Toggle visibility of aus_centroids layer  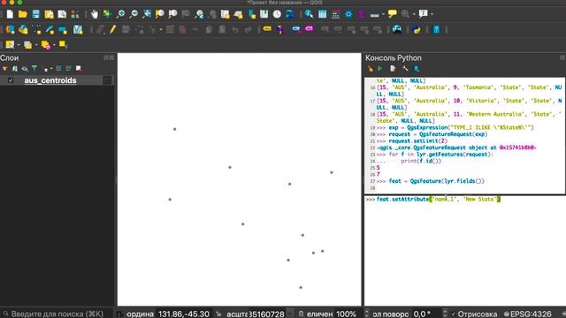pyautogui.click(x=11, y=80)
